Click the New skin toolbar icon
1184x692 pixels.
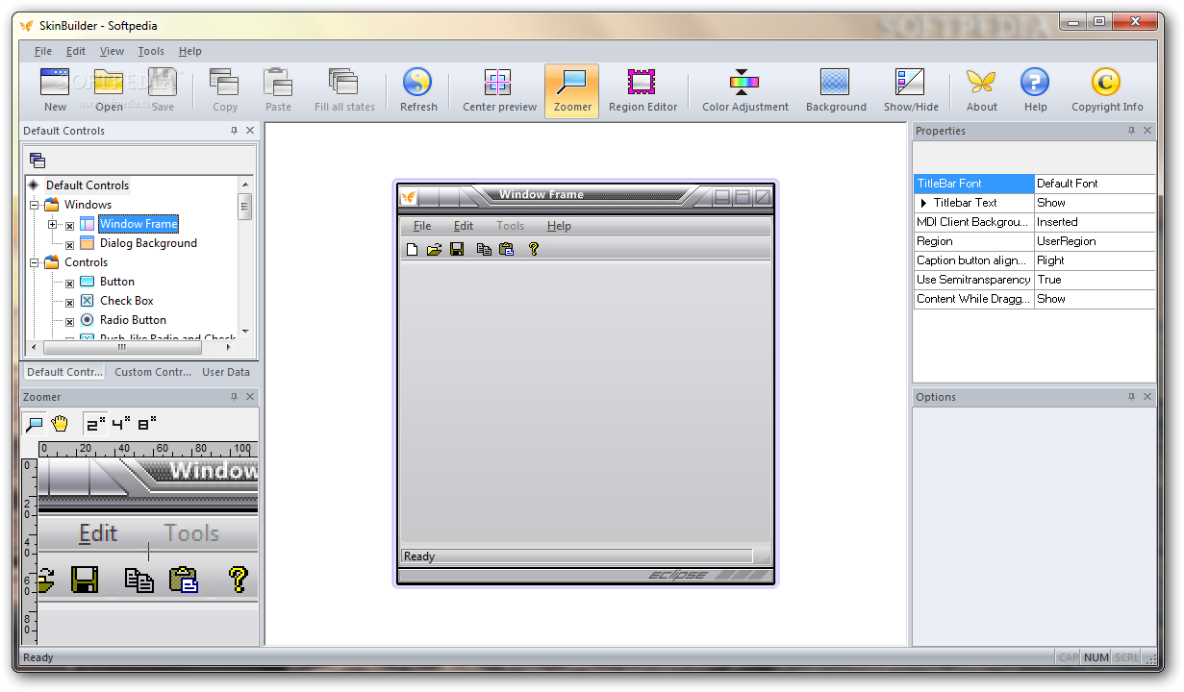[55, 83]
